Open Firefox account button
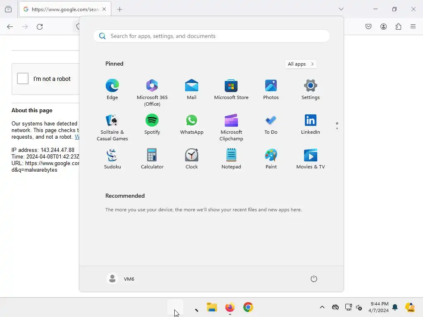 pos(383,26)
